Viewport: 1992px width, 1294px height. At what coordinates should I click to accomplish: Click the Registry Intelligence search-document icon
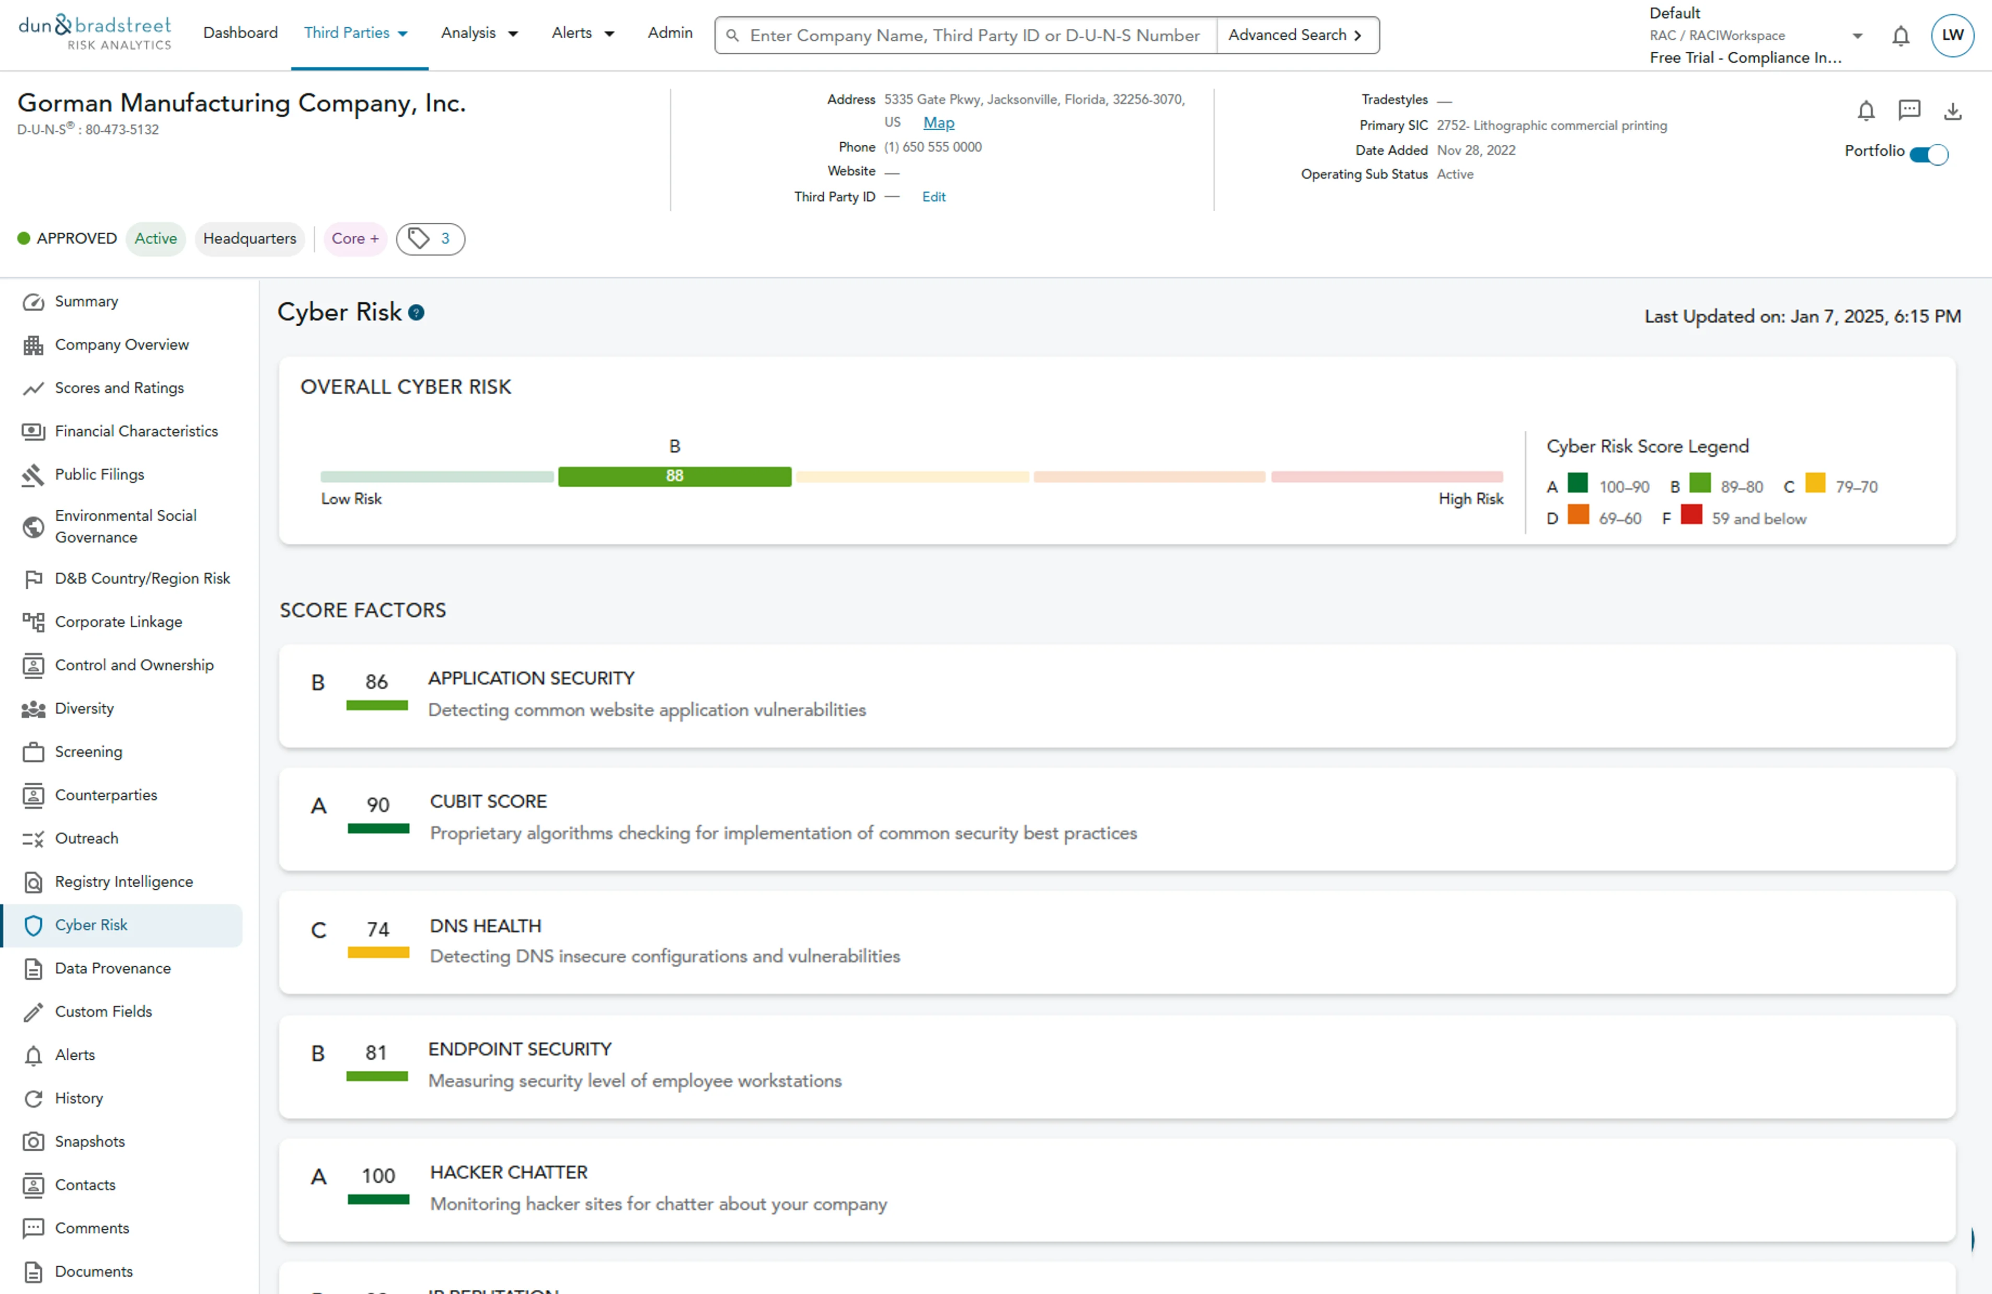[33, 882]
